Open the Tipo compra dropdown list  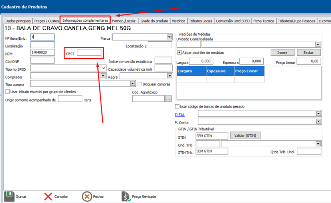[133, 84]
